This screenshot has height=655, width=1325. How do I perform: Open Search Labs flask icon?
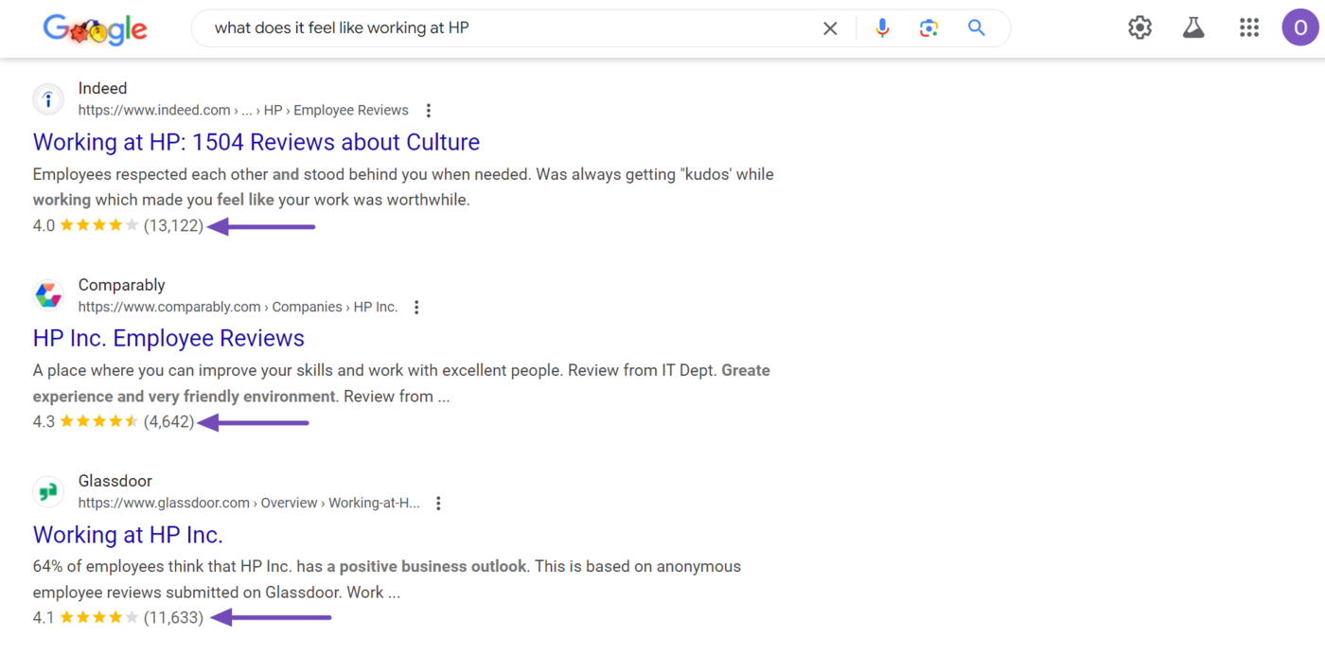point(1193,28)
